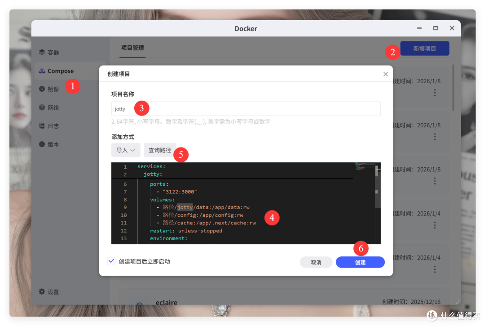The width and height of the screenshot is (485, 326).
Task: Click the blue 创建 button
Action: click(x=360, y=262)
